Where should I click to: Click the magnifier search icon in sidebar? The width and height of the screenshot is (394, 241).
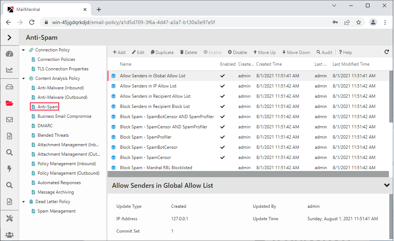(x=9, y=152)
